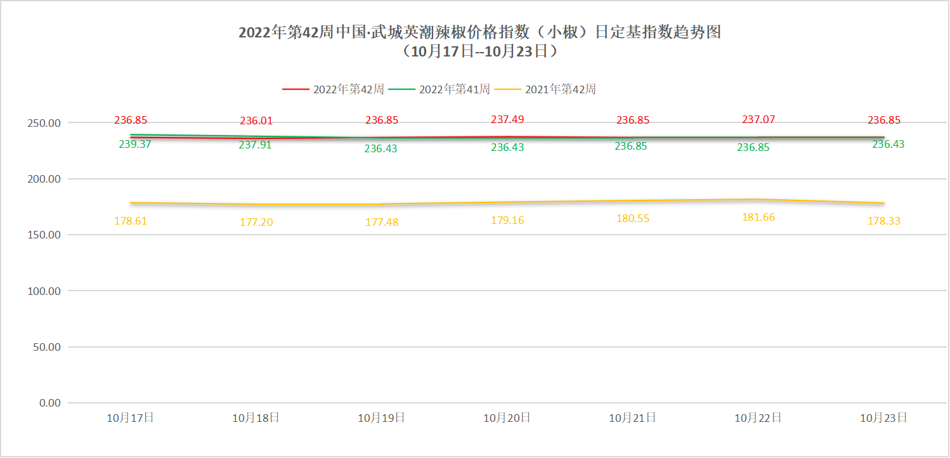Select the 2022年第41周 legend entry
Viewport: 950px width, 458px height.
pos(454,89)
